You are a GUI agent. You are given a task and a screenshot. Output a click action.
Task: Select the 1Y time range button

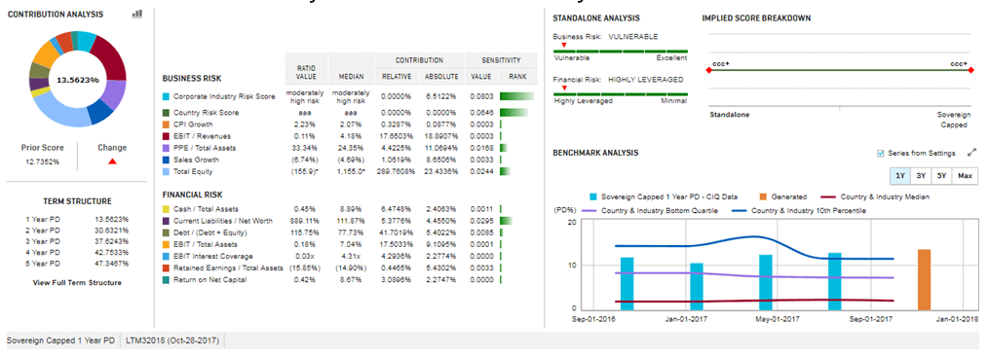[900, 176]
